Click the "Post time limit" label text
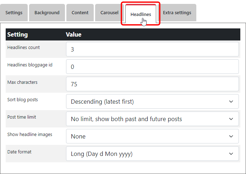Screen dimensions: 246x174 (x=22, y=117)
